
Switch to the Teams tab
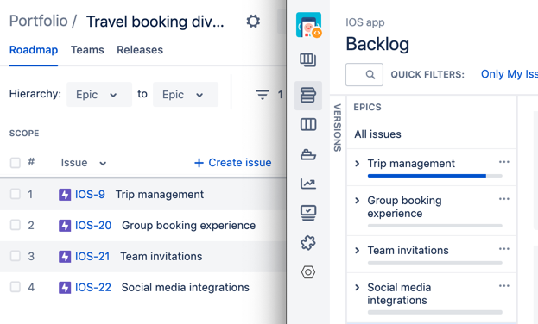point(87,50)
